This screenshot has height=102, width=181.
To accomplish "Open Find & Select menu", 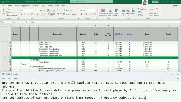I will click(x=156, y=12).
